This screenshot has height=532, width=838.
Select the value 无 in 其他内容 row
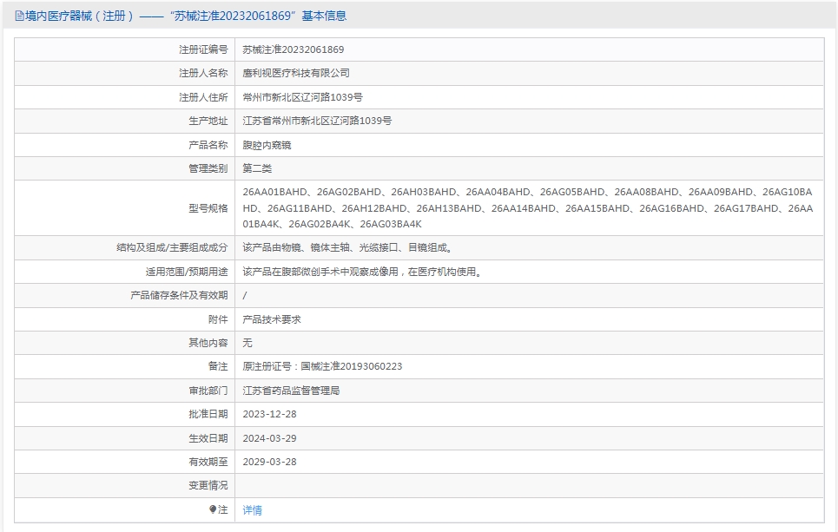click(247, 343)
